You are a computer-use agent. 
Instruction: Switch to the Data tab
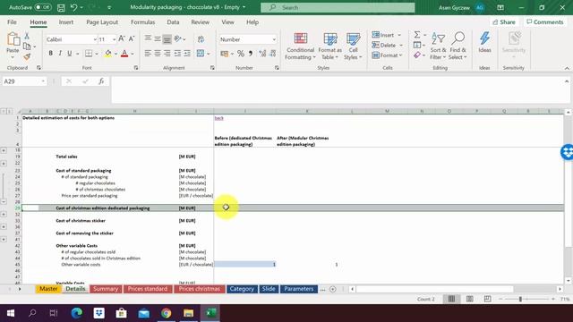point(173,22)
